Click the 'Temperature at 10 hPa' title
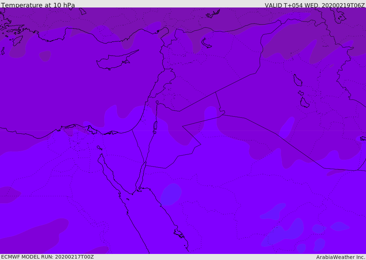This screenshot has width=366, height=260. pos(38,5)
